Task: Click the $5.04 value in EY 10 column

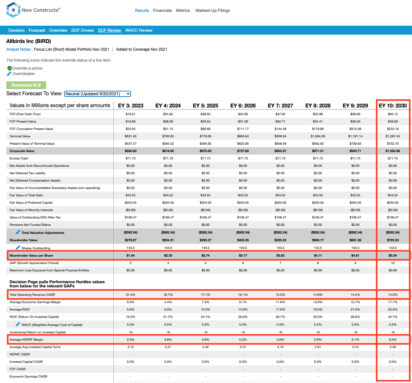Action: [x=393, y=256]
